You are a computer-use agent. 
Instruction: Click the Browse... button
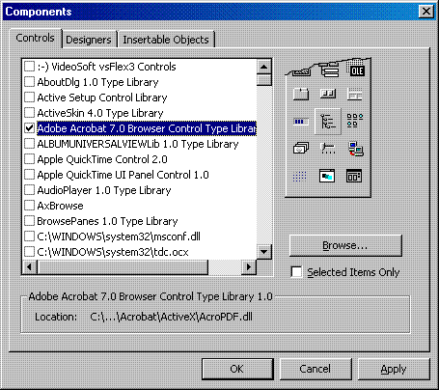(345, 245)
